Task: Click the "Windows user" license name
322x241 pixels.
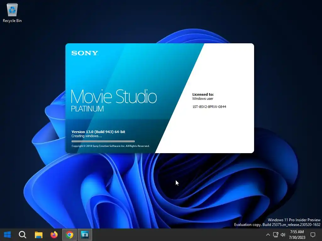Action: (x=203, y=99)
